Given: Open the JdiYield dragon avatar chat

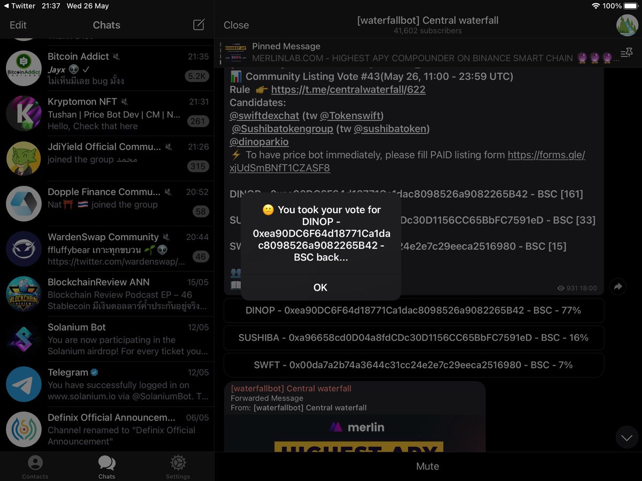Looking at the screenshot, I should [x=24, y=158].
